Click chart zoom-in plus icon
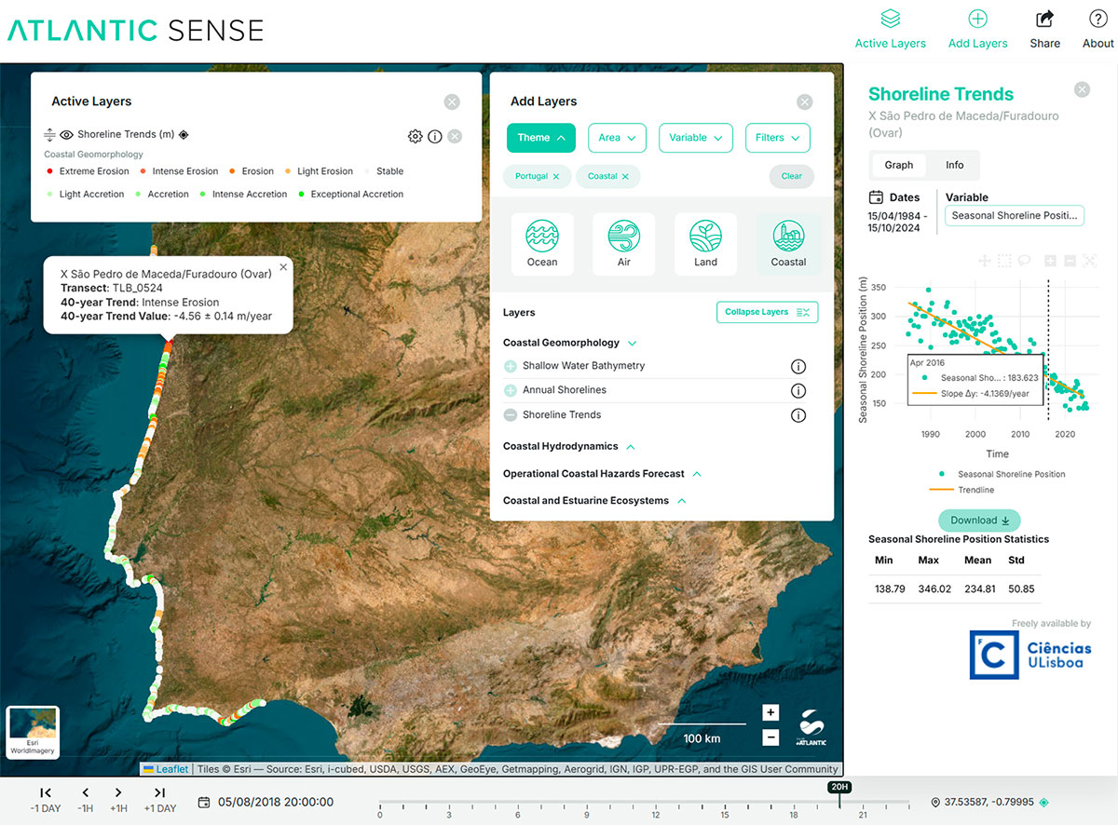Image resolution: width=1118 pixels, height=825 pixels. click(1050, 261)
